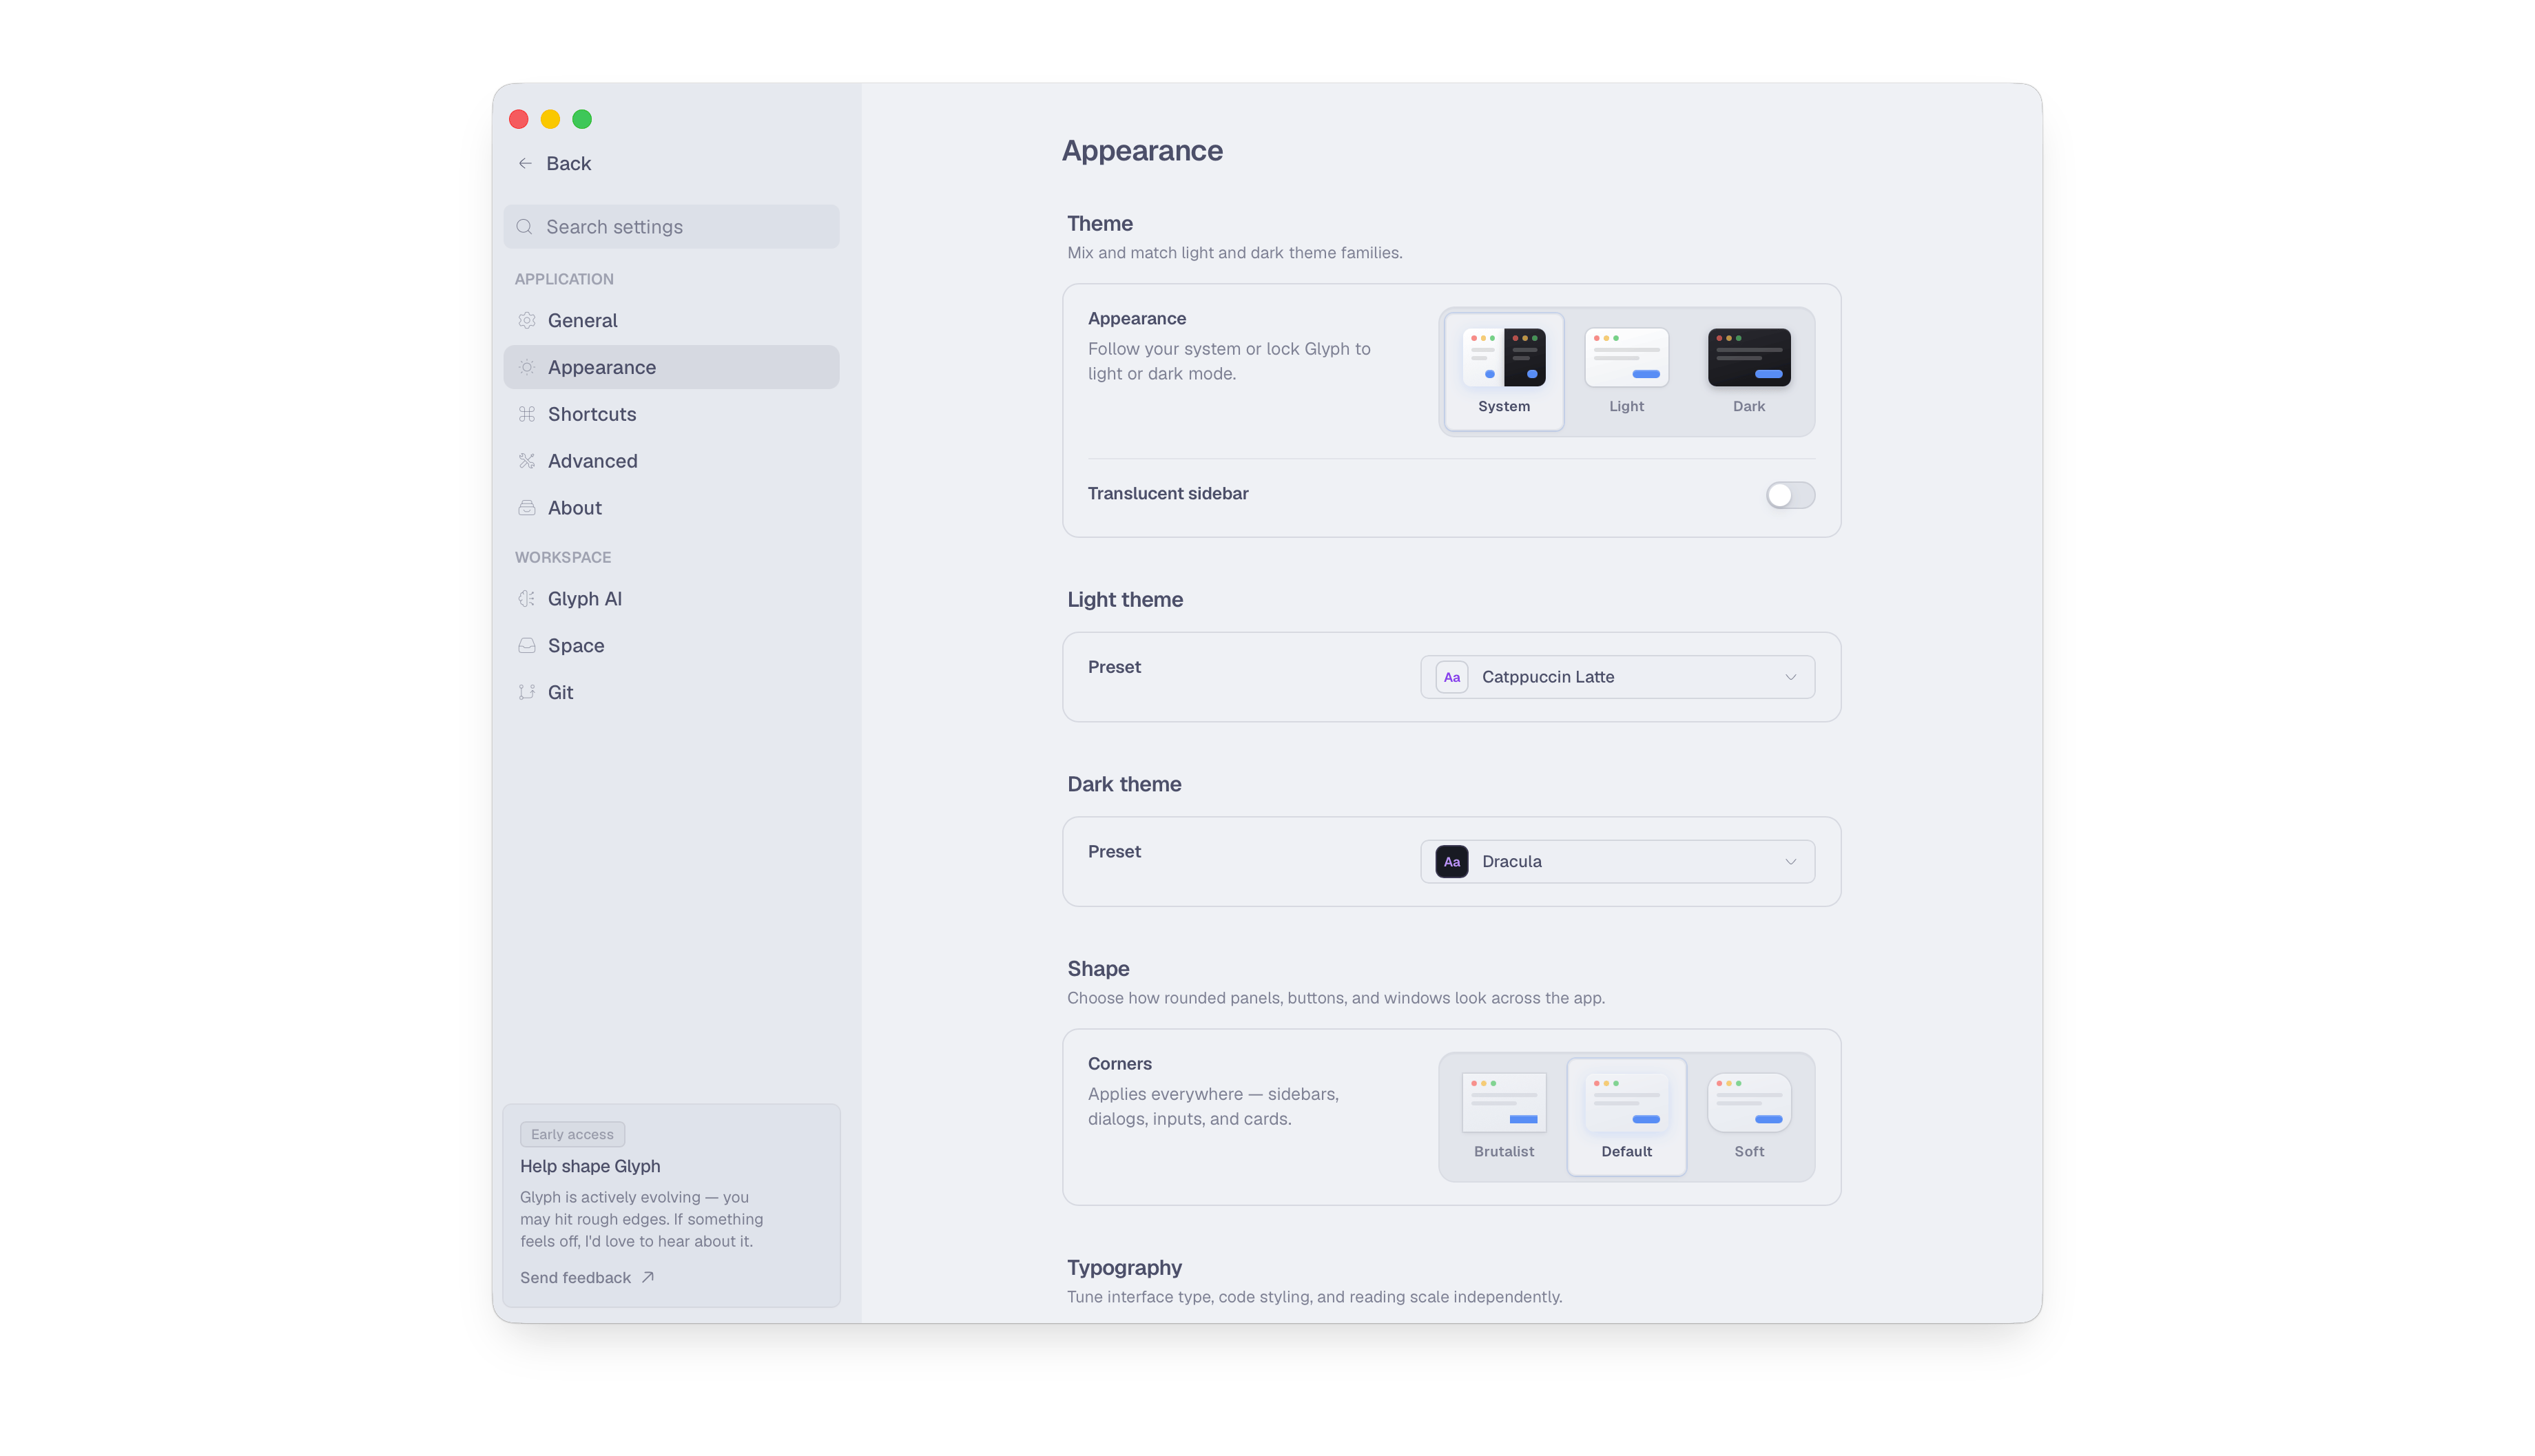Click the magnifier icon in search field

pos(524,227)
